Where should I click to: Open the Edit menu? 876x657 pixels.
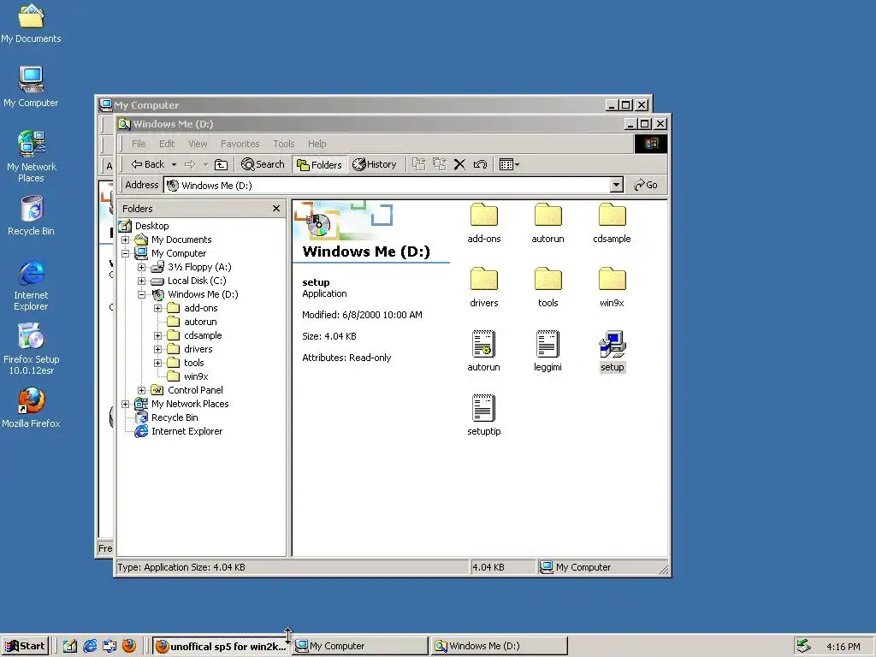pos(167,144)
